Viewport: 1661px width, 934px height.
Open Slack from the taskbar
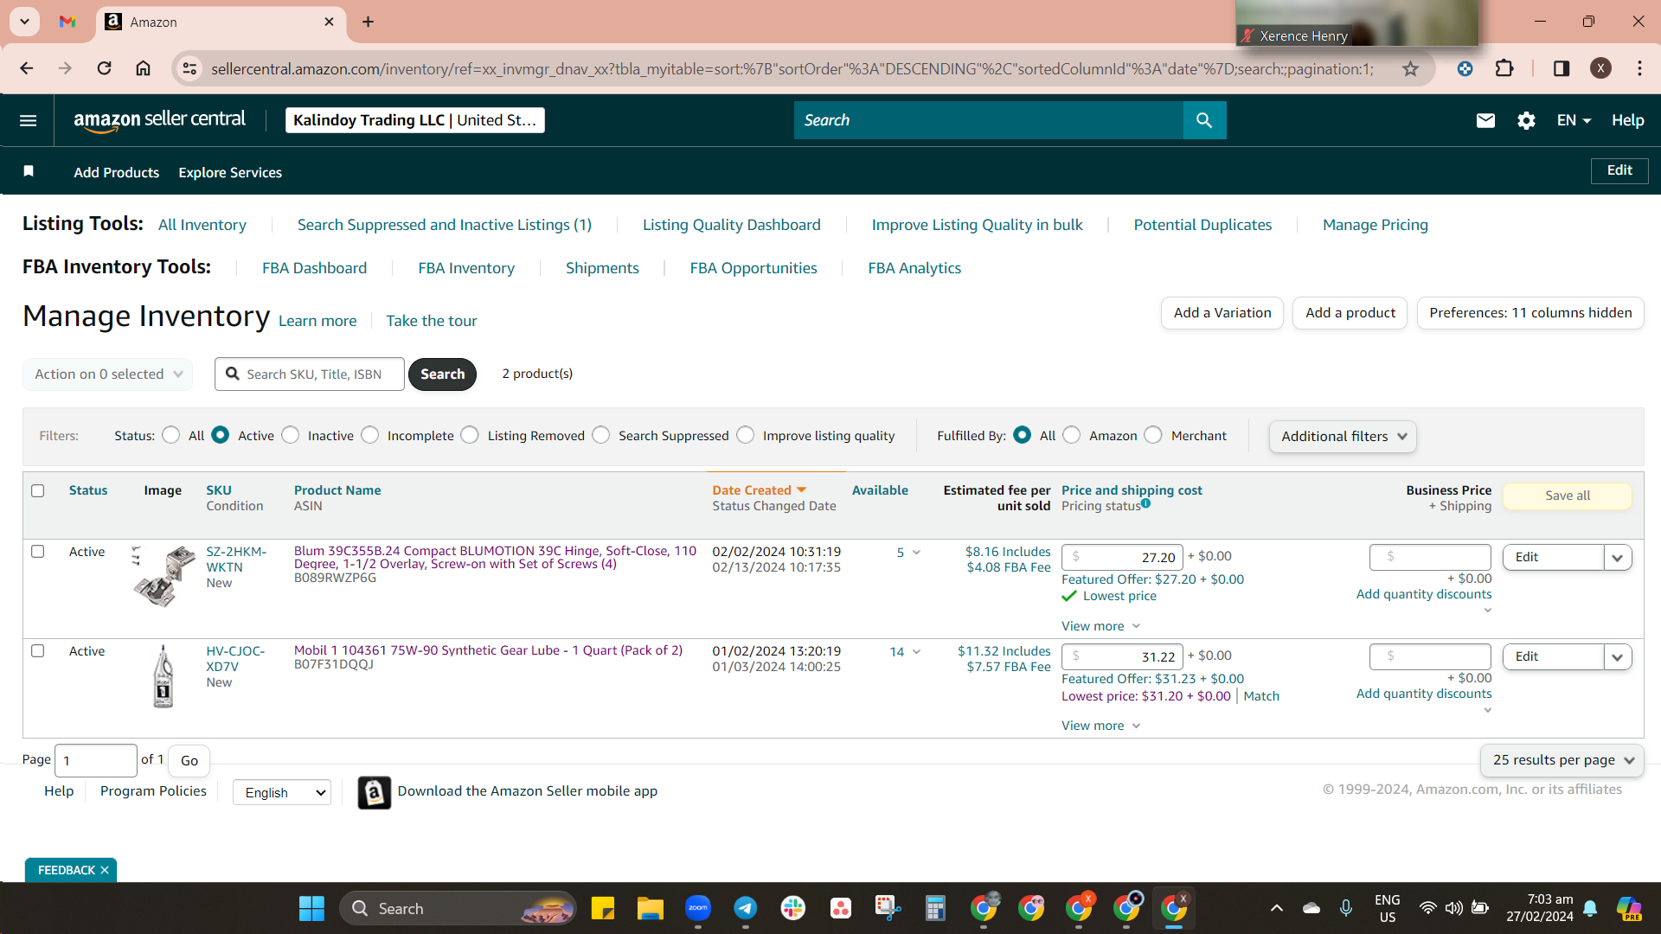pos(792,908)
